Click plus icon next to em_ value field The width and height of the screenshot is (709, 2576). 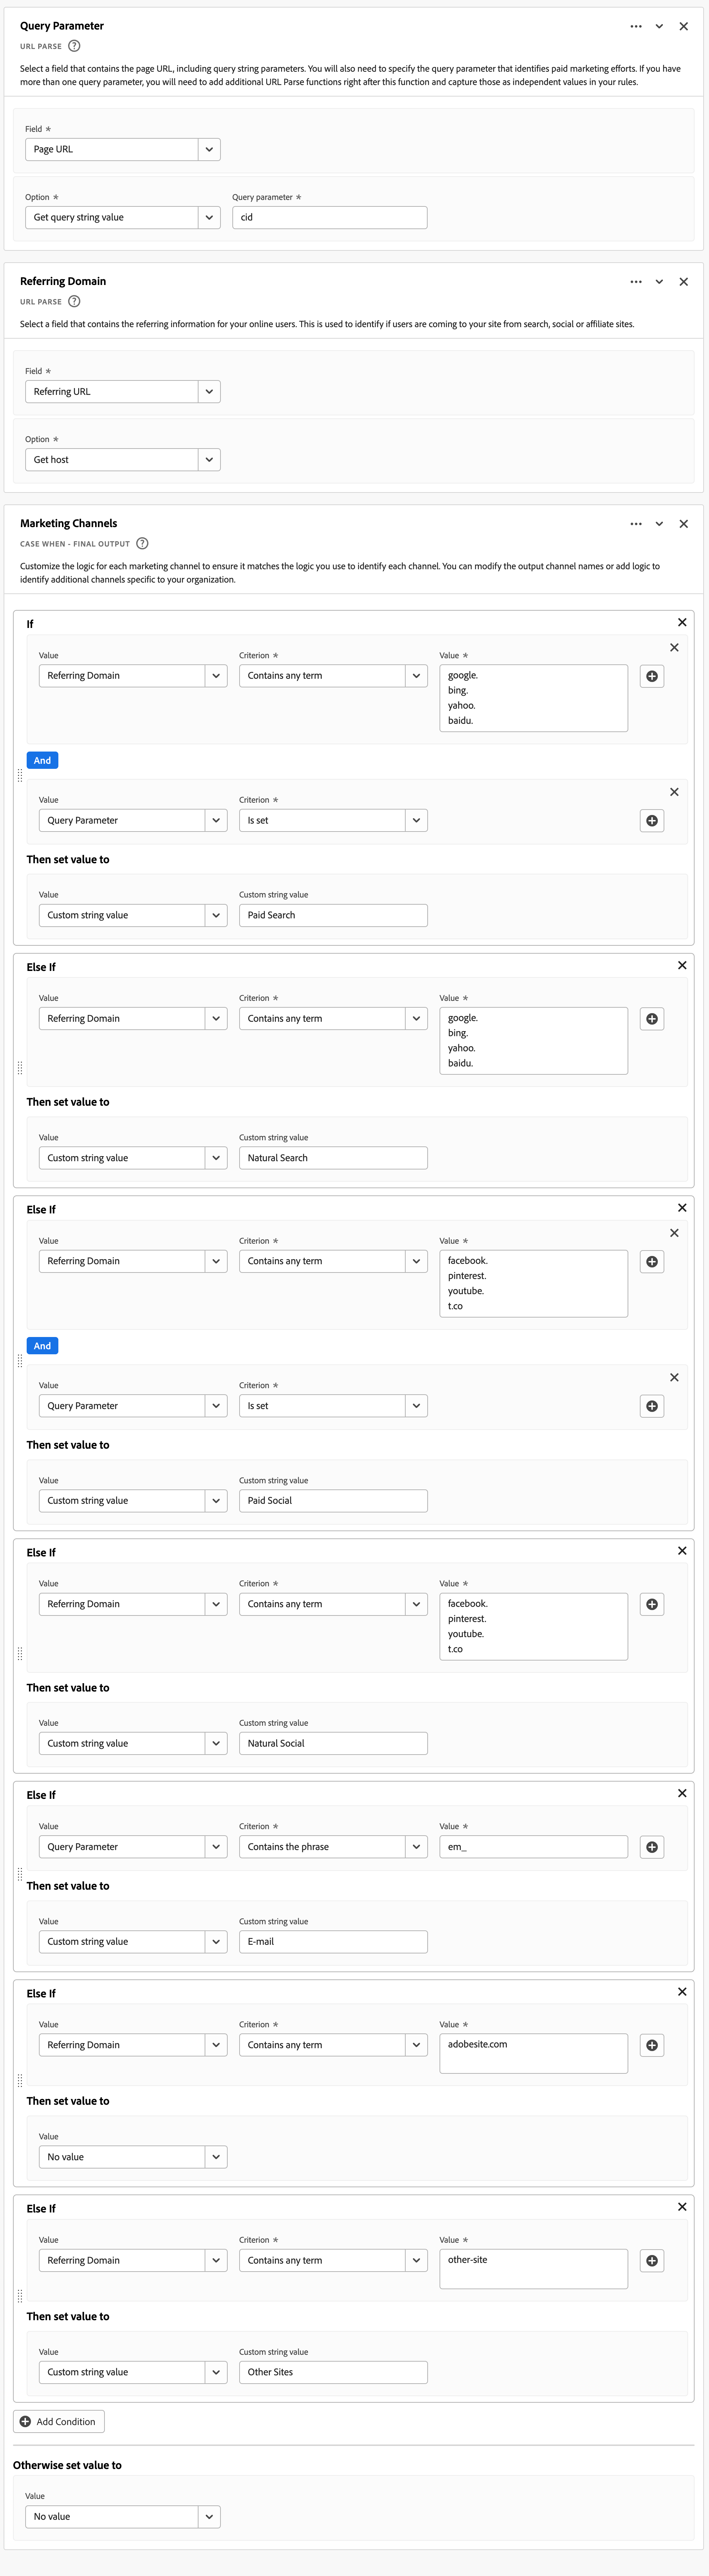[x=652, y=1847]
